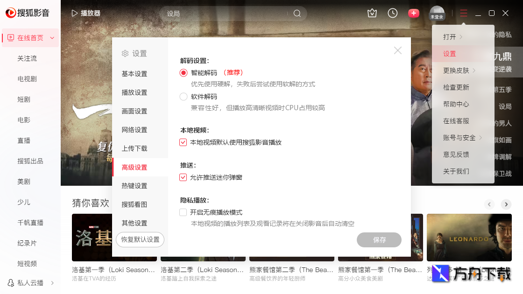Open the 在线首页 dropdown arrow
The image size is (523, 294).
point(51,37)
